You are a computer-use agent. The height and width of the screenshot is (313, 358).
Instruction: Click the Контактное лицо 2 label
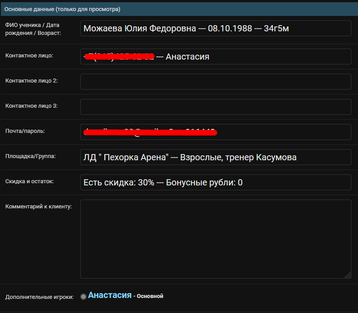coord(31,81)
